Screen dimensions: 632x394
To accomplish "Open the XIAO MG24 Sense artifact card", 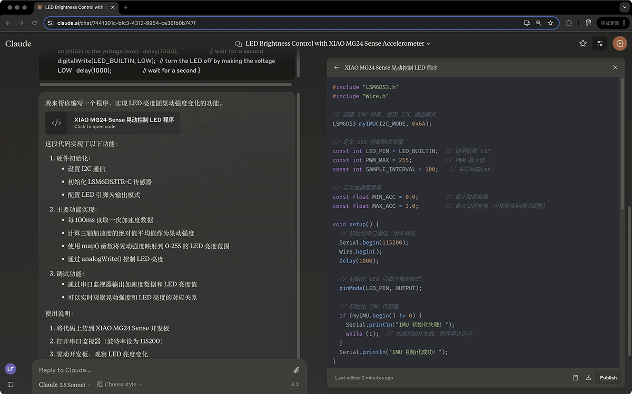I will point(113,123).
